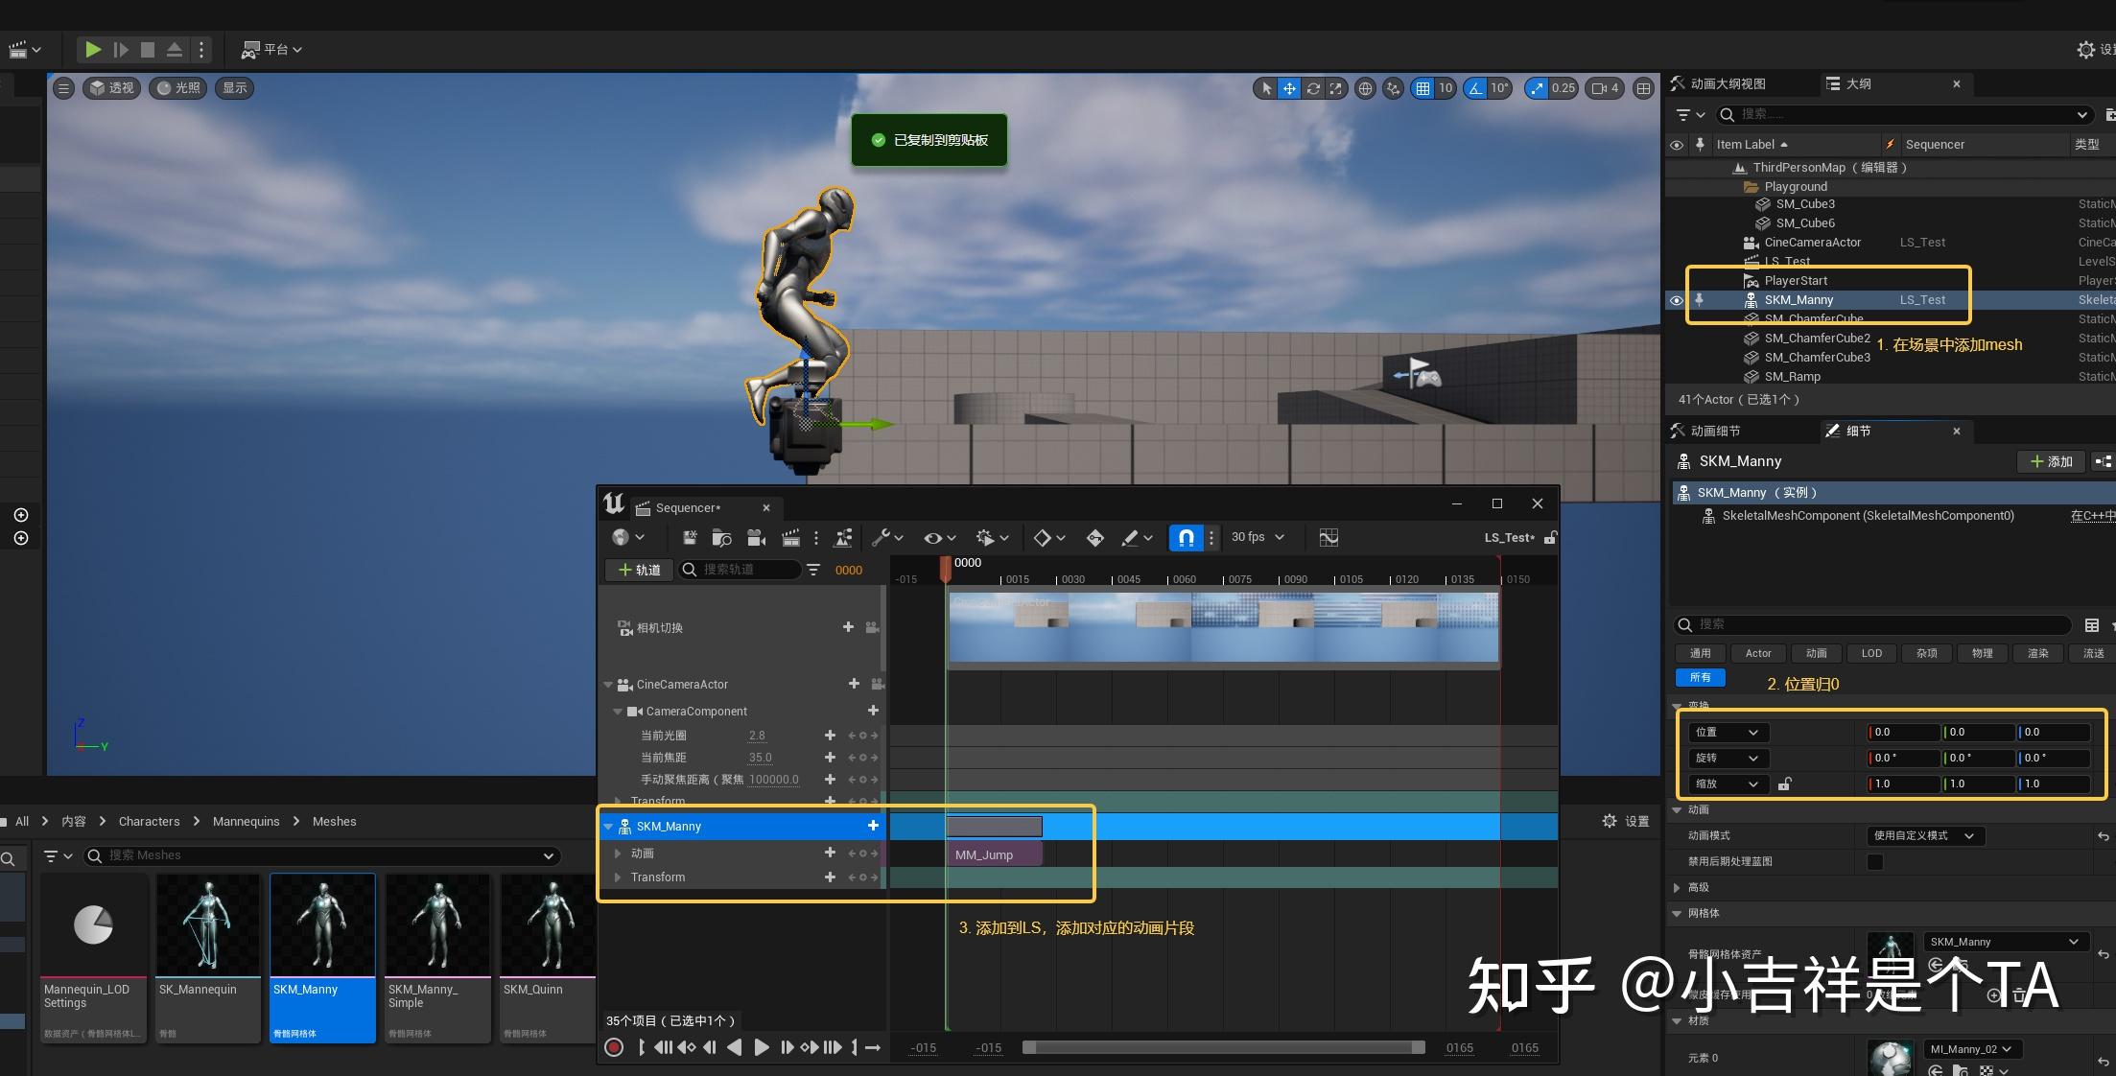Toggle snapping with the magnet icon

point(1187,537)
